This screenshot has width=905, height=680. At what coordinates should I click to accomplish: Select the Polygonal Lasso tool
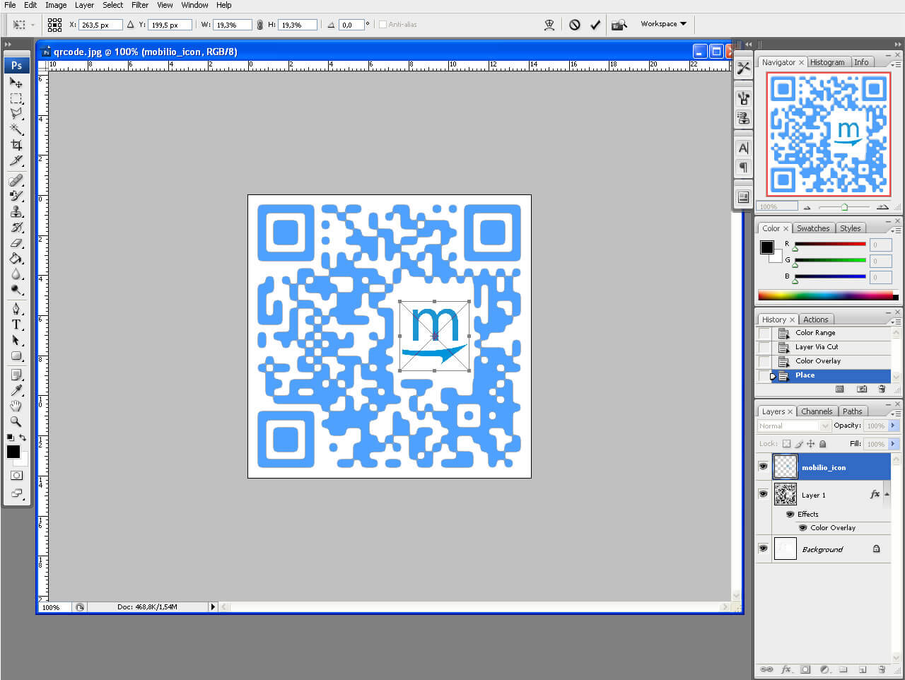click(x=16, y=113)
